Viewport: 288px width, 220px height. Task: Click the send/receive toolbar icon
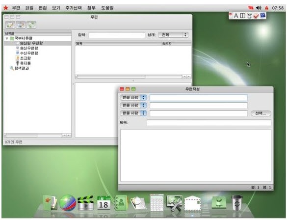pyautogui.click(x=31, y=25)
